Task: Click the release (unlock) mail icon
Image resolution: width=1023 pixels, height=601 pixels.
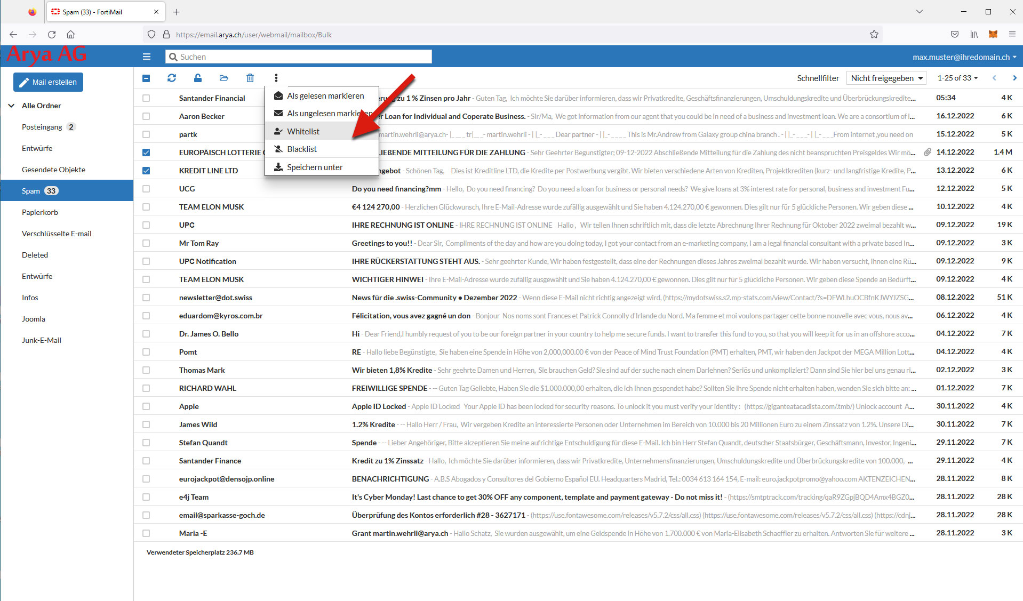Action: coord(198,78)
